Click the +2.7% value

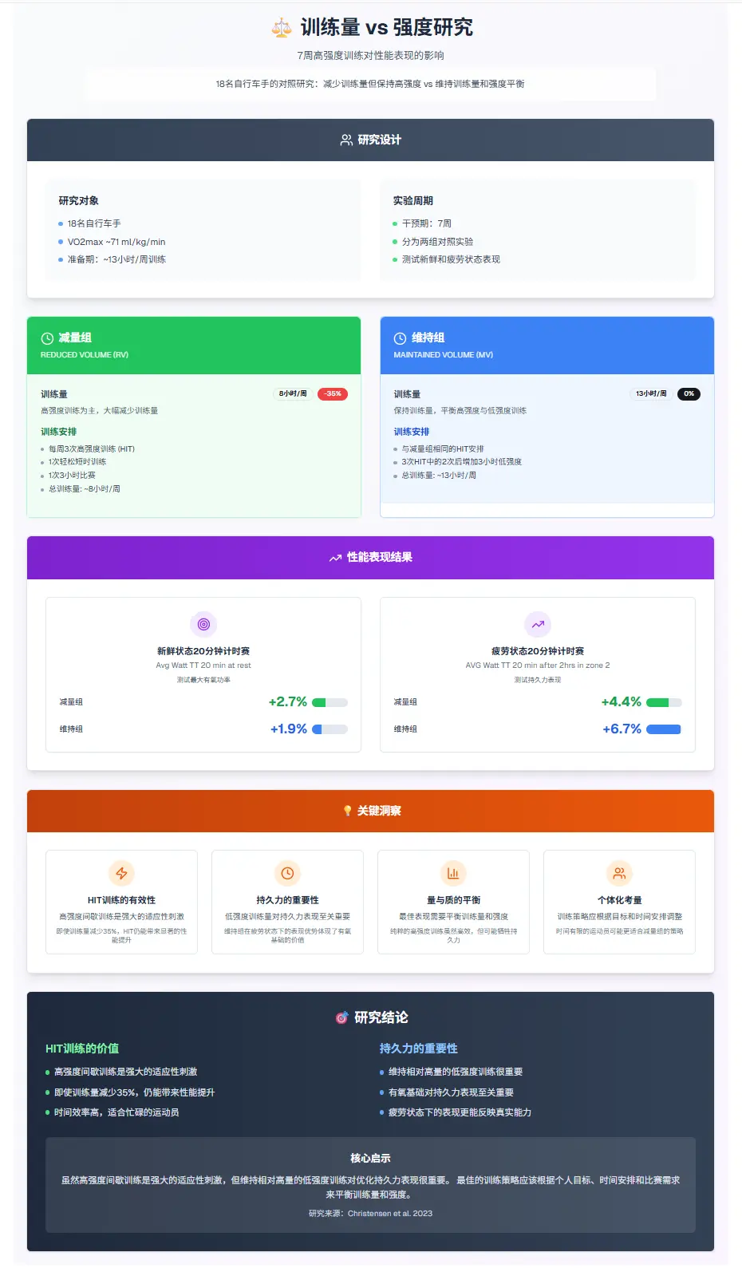[x=287, y=702]
